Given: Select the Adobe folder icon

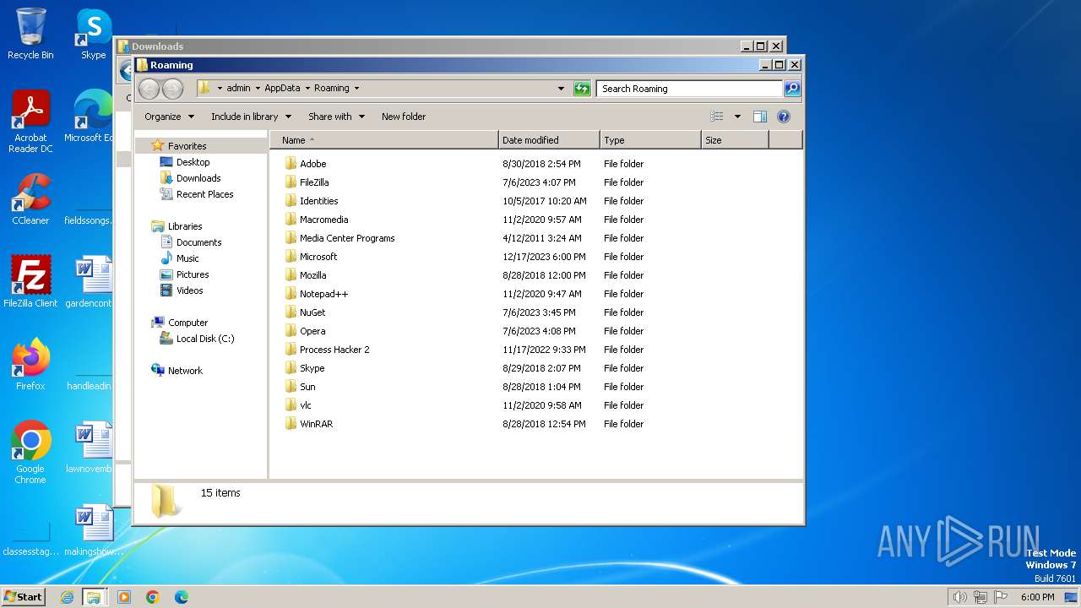Looking at the screenshot, I should (x=291, y=164).
